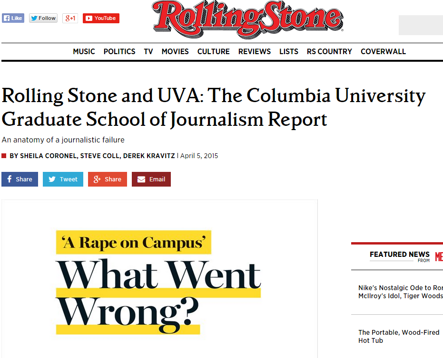Switch to the MOVIES tab
443x358 pixels.
click(175, 51)
